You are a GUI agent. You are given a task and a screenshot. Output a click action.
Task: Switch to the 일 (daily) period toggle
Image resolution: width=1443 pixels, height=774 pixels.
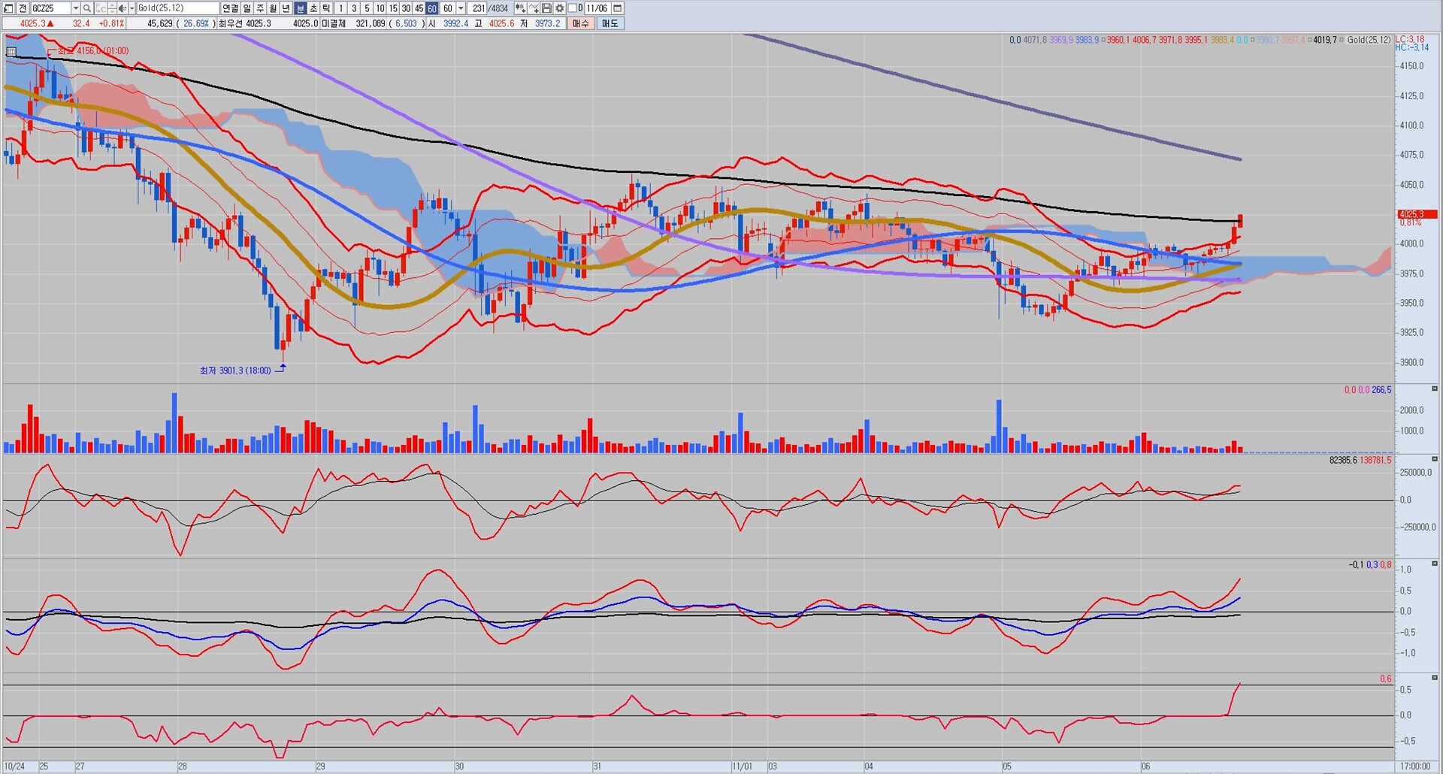[x=247, y=8]
